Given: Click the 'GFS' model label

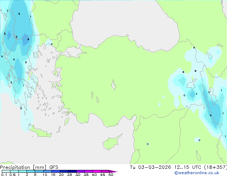Looking at the screenshot, I should coord(54,167).
